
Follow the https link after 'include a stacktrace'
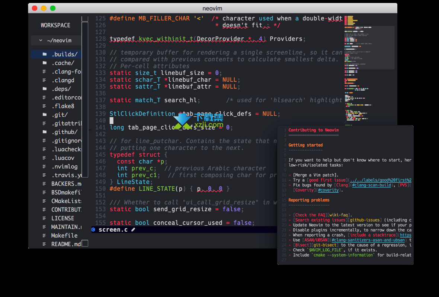(406, 235)
